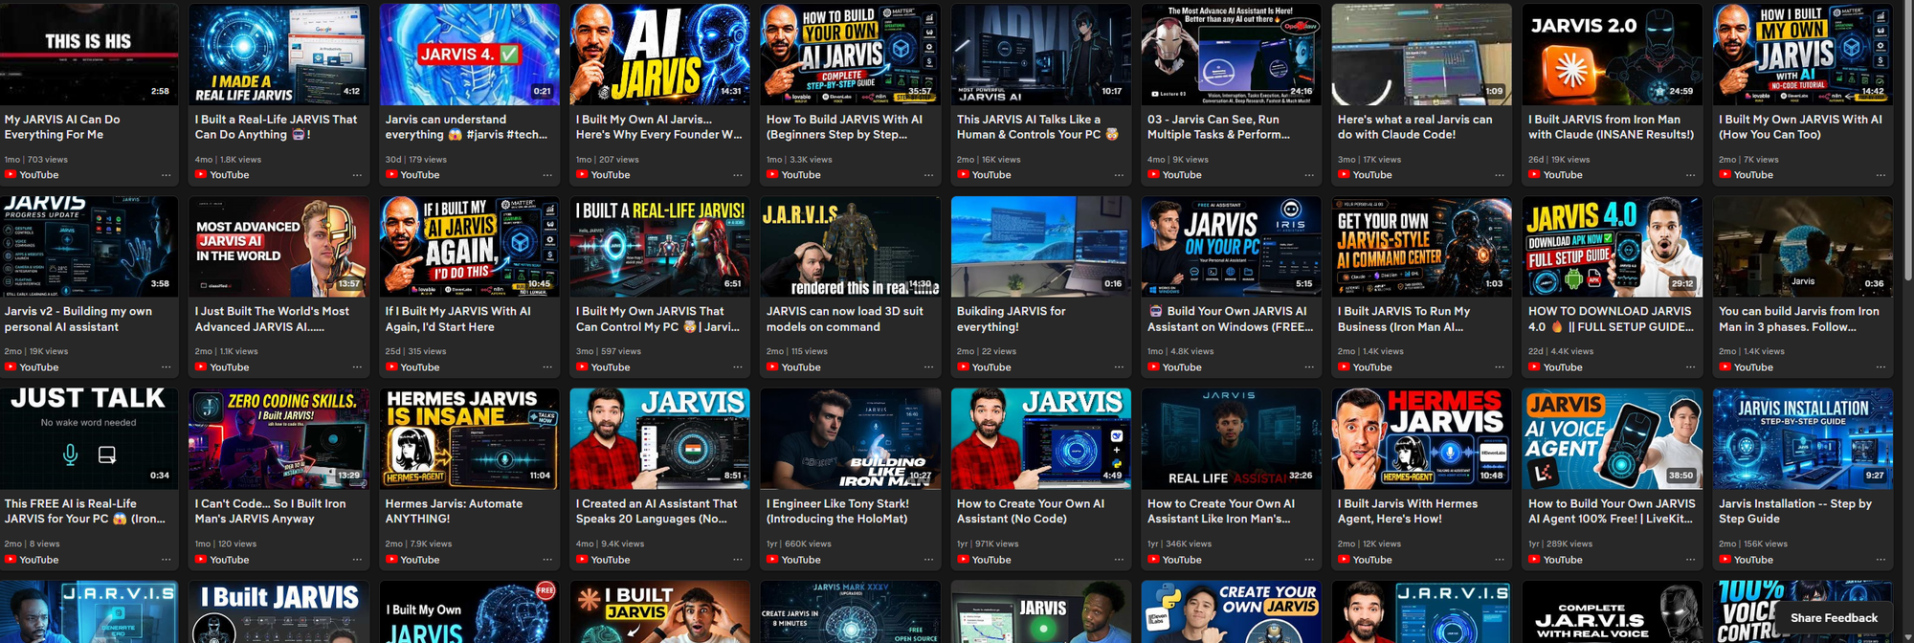The width and height of the screenshot is (1914, 643).
Task: Open more options for 'You can build Jarvis from Iron Man'
Action: [1881, 367]
